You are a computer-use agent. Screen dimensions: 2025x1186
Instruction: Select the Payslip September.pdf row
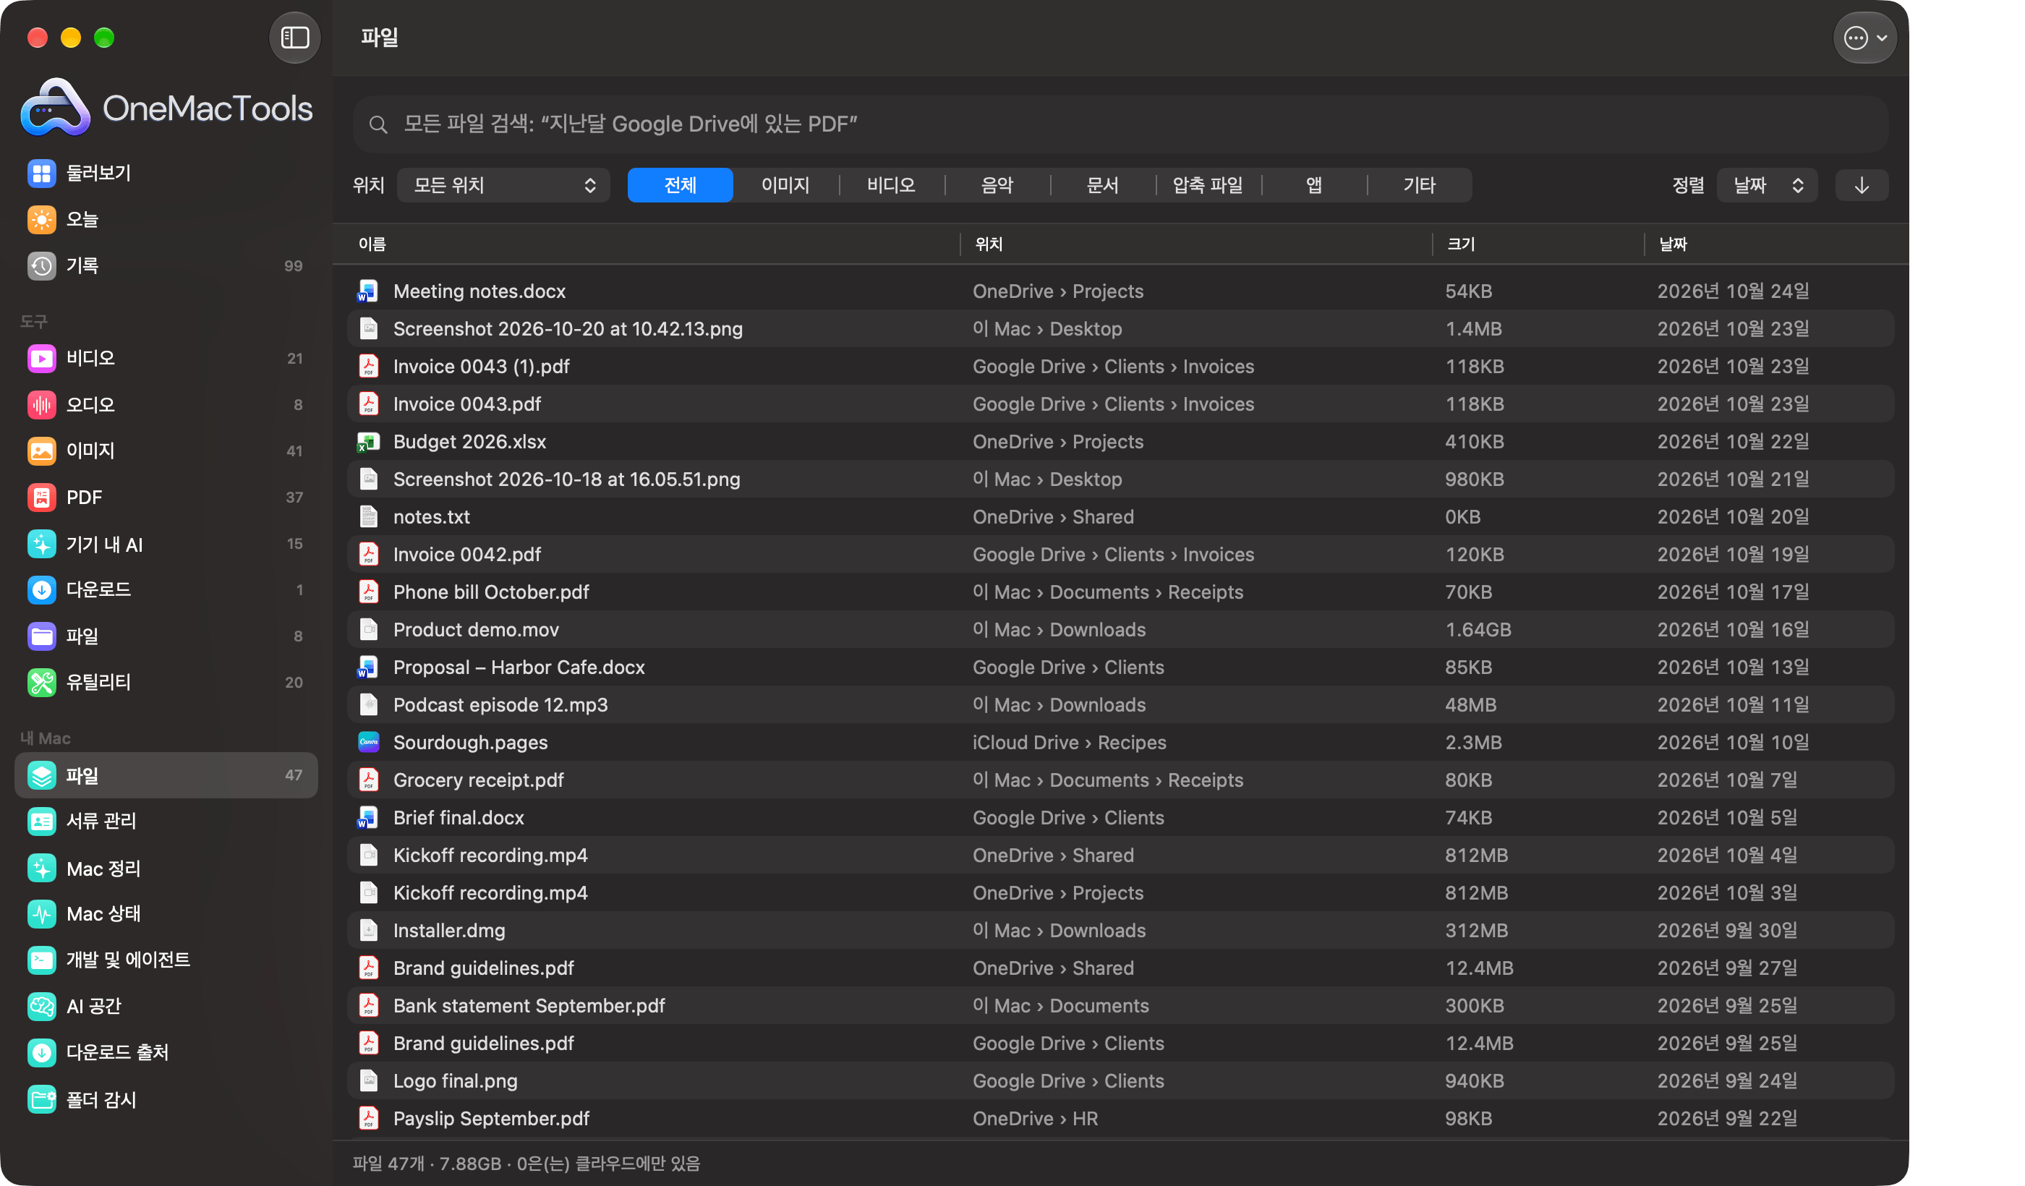point(1120,1119)
